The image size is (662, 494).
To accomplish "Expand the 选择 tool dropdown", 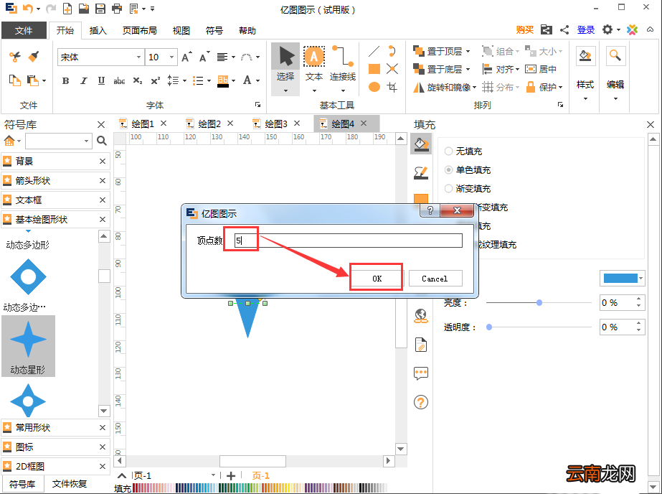I will tap(285, 90).
